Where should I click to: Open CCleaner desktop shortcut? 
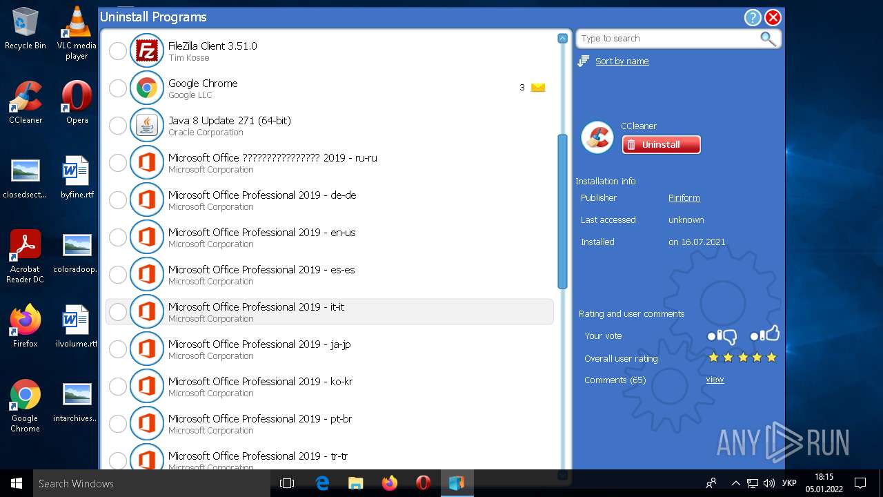coord(26,102)
